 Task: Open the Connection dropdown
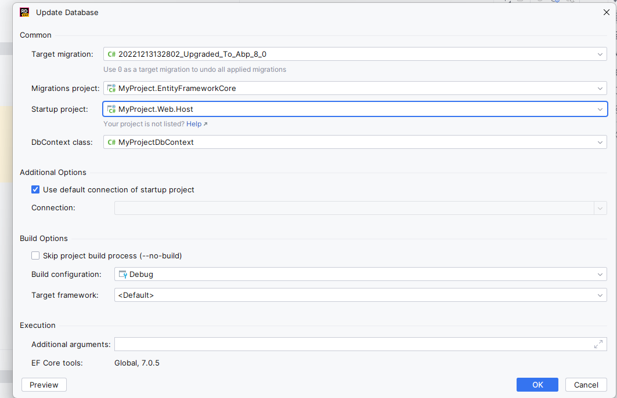(600, 208)
